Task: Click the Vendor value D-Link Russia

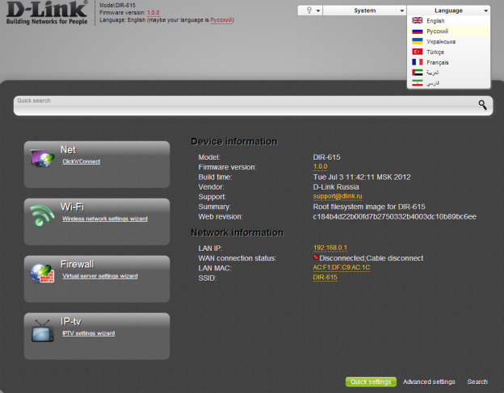Action: coord(336,187)
